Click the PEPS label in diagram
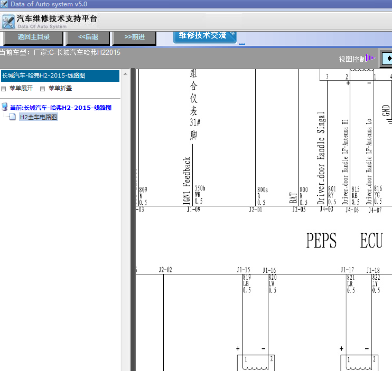392x371 pixels. point(321,241)
